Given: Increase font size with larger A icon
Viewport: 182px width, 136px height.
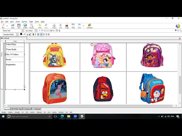Looking at the screenshot, I should click(x=30, y=35).
